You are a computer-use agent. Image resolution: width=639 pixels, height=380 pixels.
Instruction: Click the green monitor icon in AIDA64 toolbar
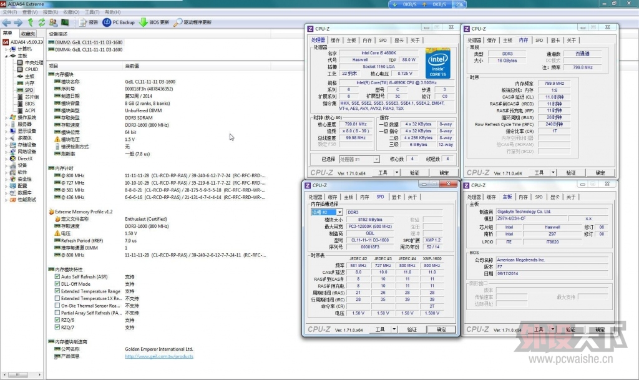pos(65,22)
